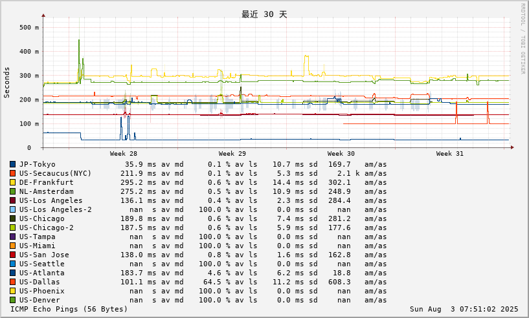Image resolution: width=529 pixels, height=318 pixels.
Task: Click the chart title 最近 30 天
Action: tap(264, 14)
